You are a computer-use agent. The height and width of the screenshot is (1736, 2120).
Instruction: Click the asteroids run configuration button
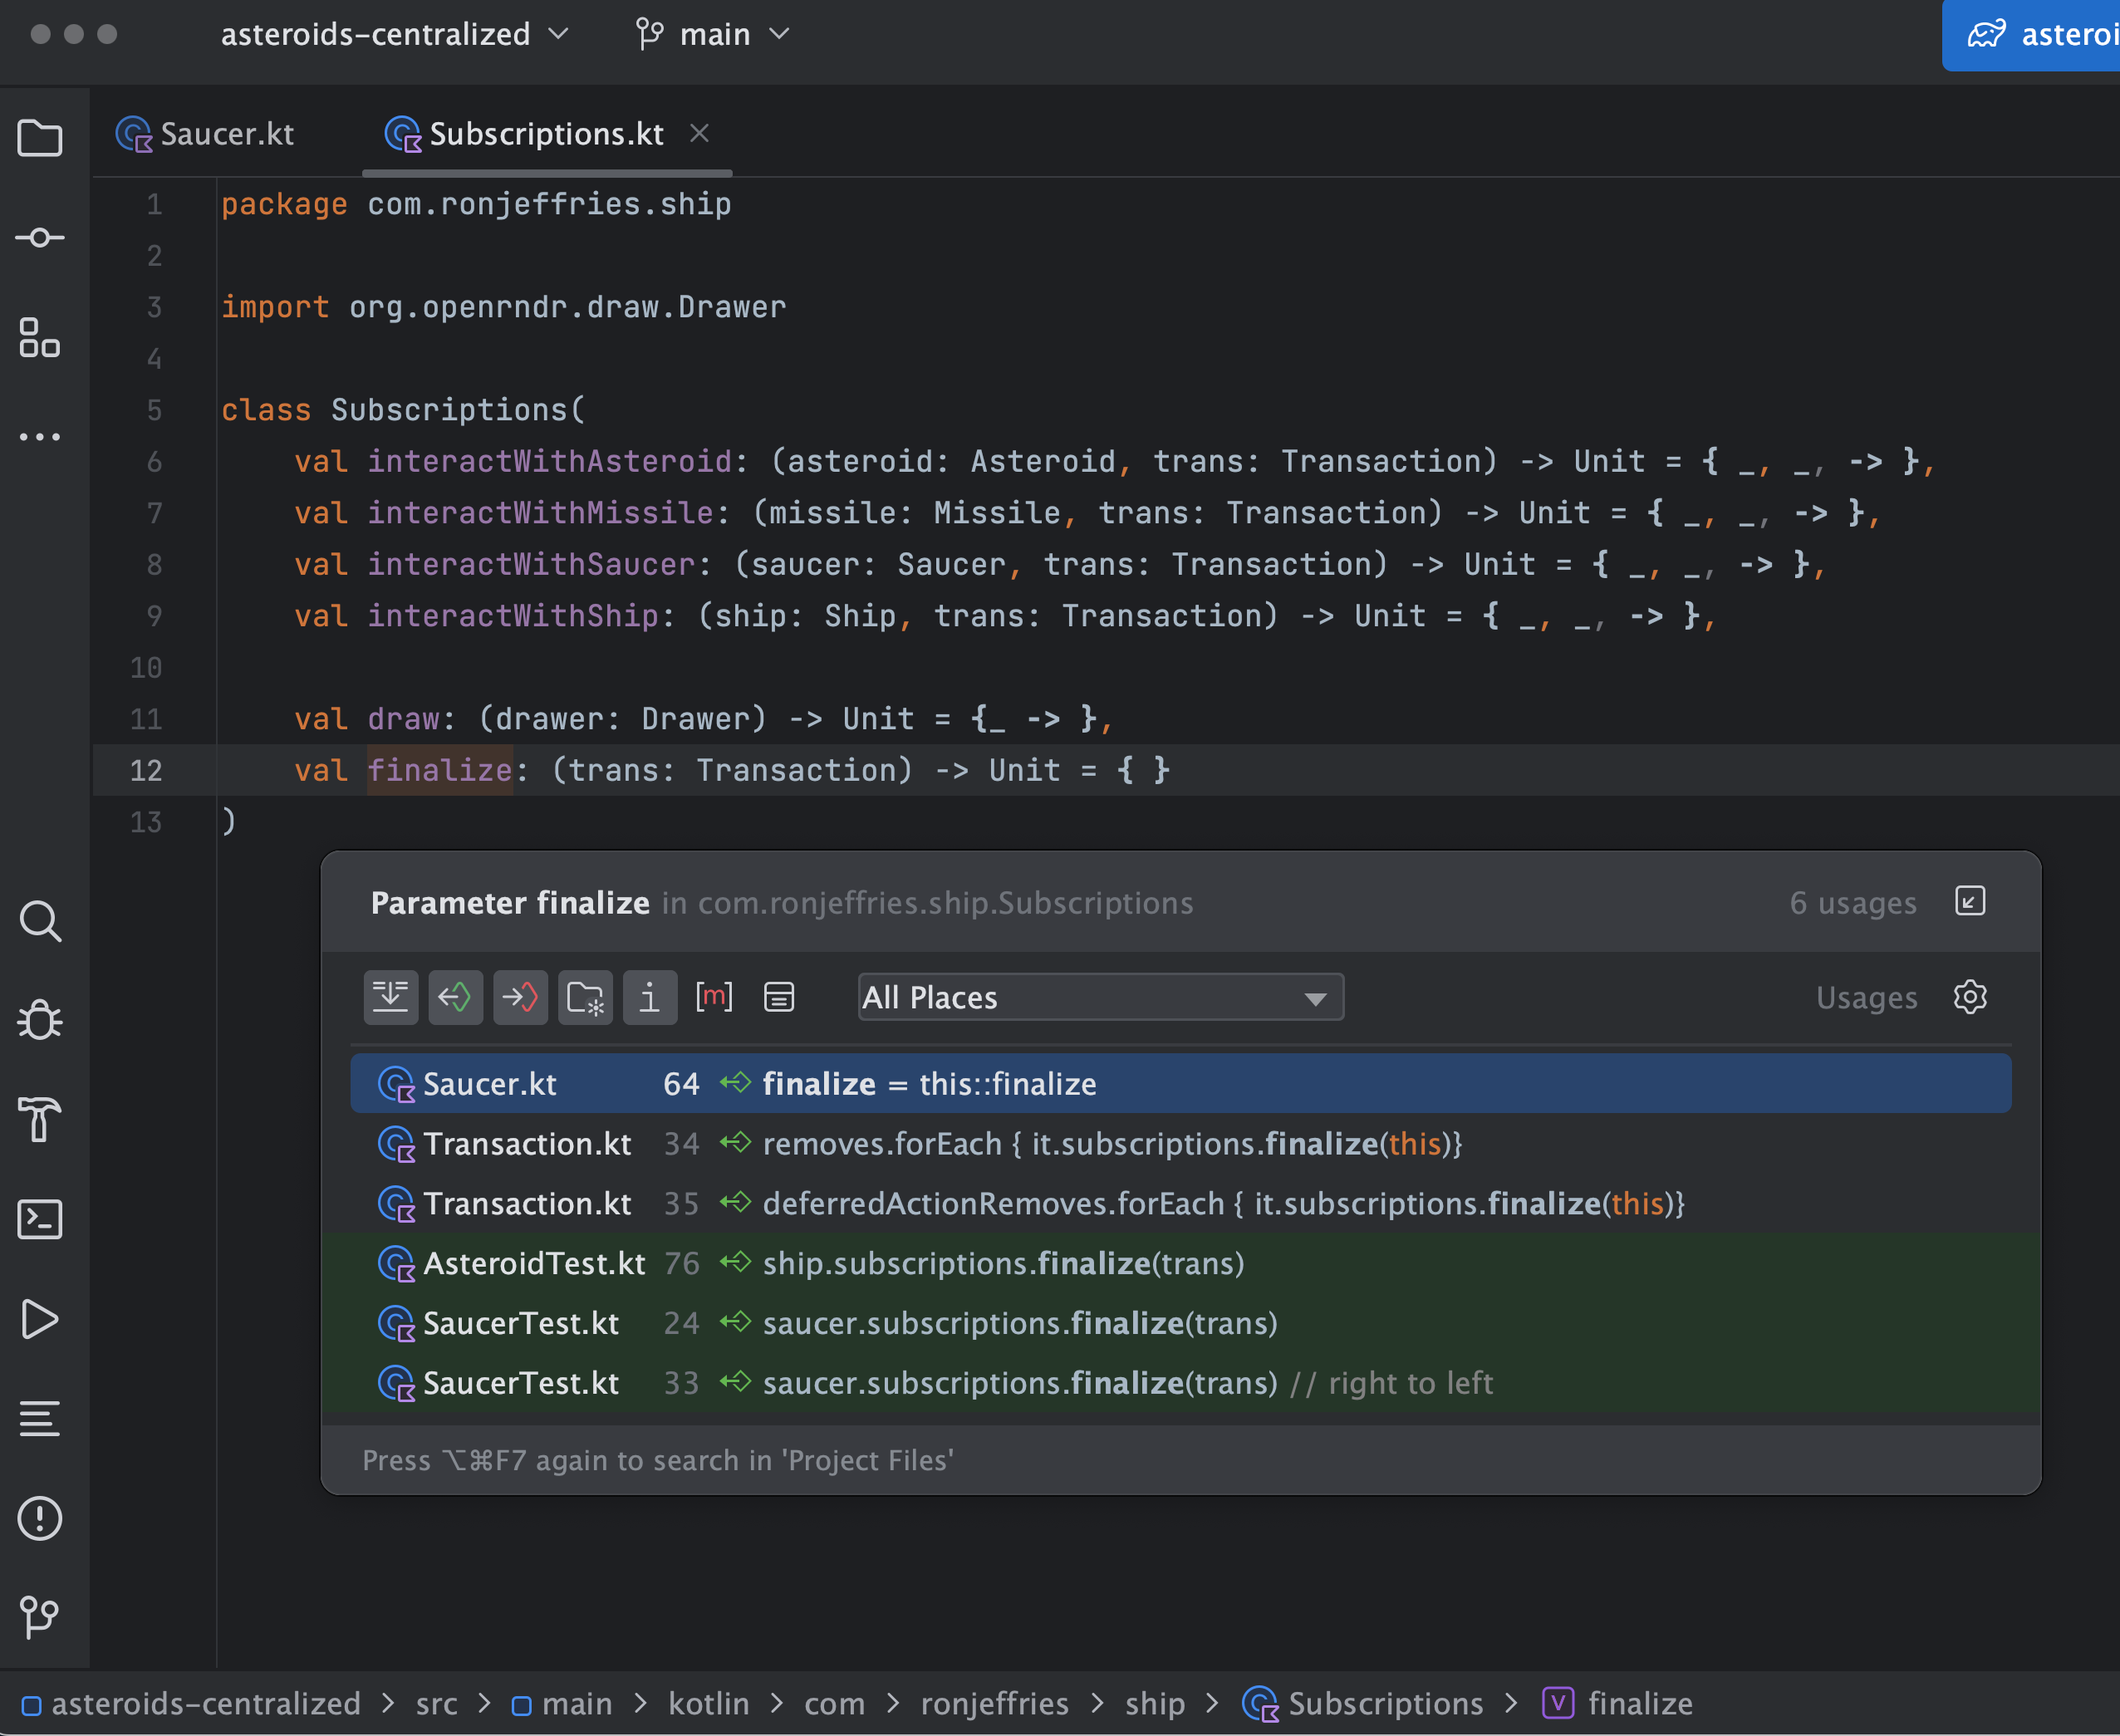click(x=2032, y=35)
